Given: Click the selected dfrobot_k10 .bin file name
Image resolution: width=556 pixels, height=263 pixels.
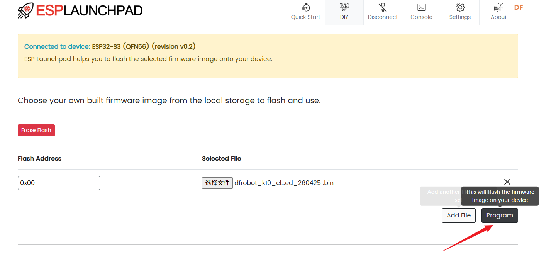Looking at the screenshot, I should (x=284, y=183).
